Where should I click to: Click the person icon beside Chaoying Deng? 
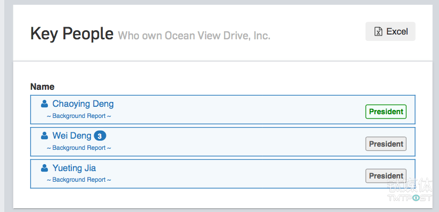[x=45, y=104]
